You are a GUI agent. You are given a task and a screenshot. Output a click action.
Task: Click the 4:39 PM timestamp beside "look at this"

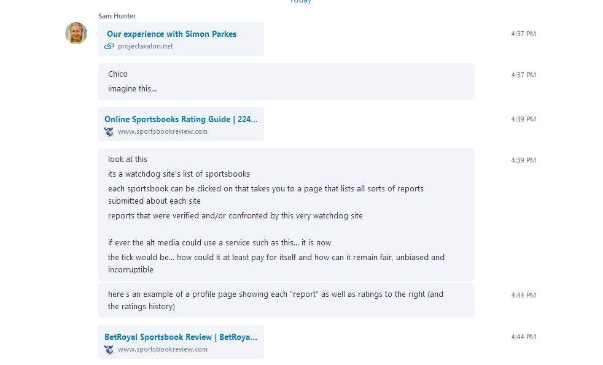click(523, 160)
